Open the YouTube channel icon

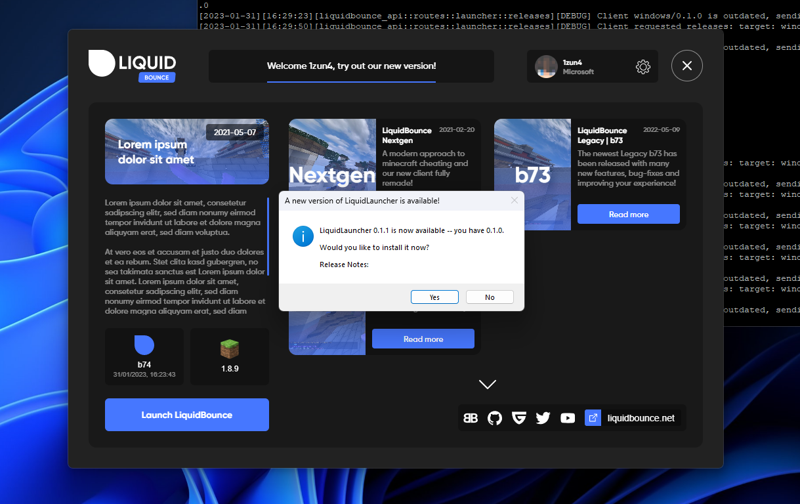pos(567,417)
